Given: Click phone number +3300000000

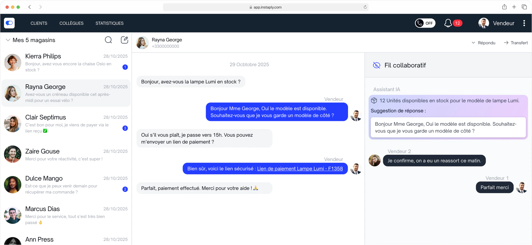Looking at the screenshot, I should tap(165, 46).
